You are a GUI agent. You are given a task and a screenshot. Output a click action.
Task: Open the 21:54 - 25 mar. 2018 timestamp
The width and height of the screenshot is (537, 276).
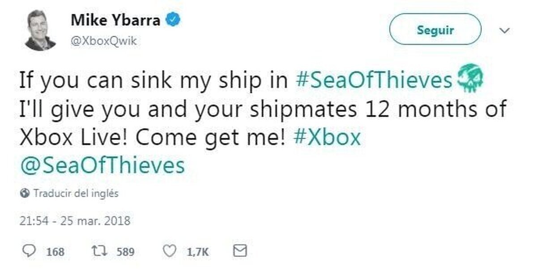click(75, 221)
